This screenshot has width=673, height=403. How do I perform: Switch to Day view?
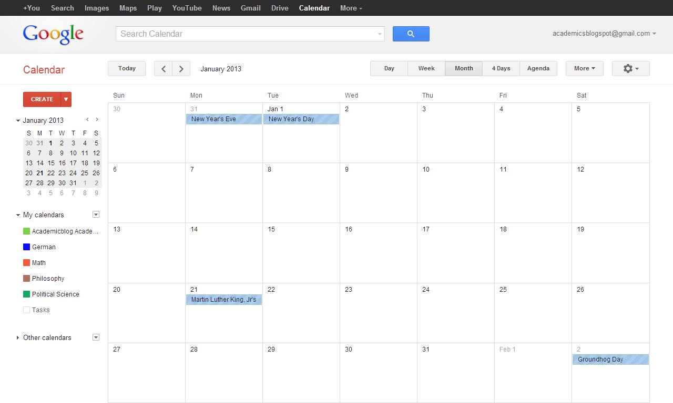point(389,68)
